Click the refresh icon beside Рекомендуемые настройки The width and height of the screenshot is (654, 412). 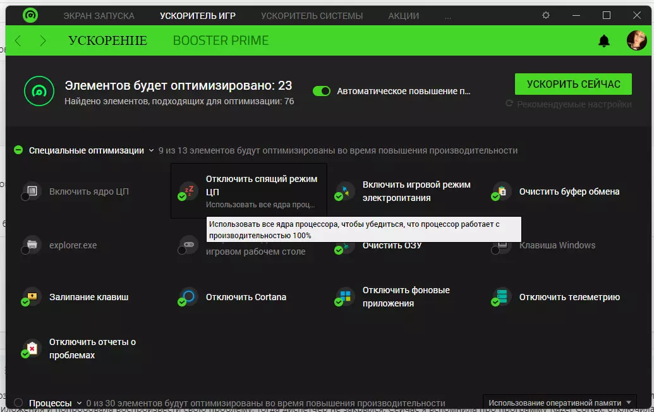pos(509,104)
